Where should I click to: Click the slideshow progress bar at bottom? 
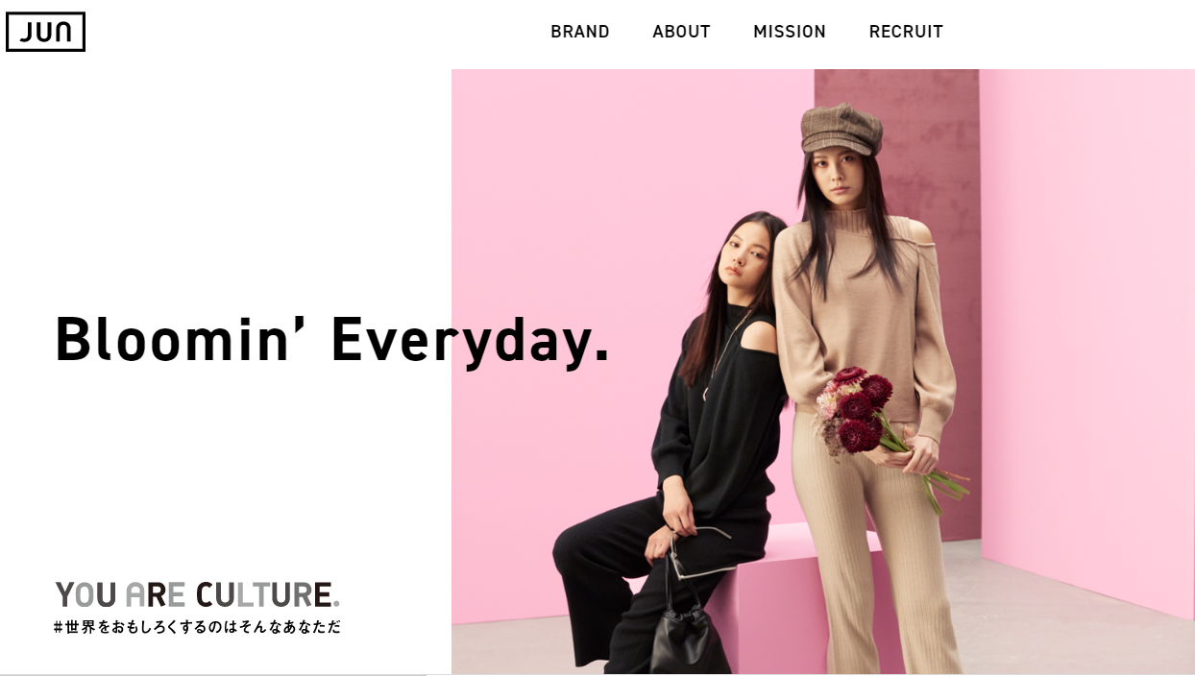click(x=213, y=674)
